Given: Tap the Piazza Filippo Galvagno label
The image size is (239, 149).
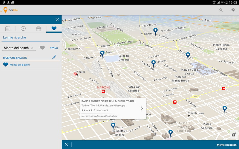Looking at the screenshot, I should pyautogui.click(x=221, y=47).
